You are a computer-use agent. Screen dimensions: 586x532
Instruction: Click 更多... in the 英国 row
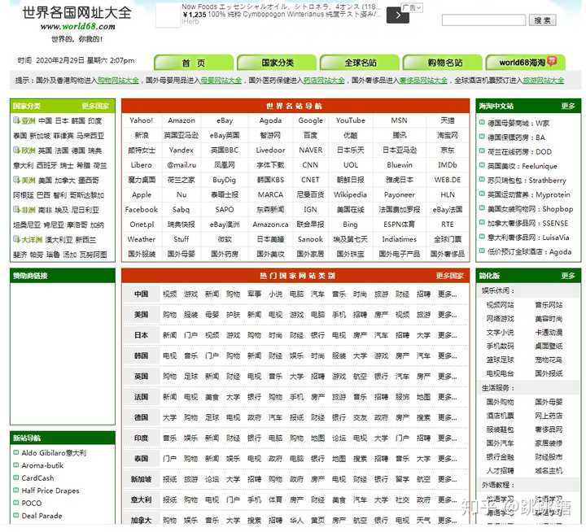point(448,376)
